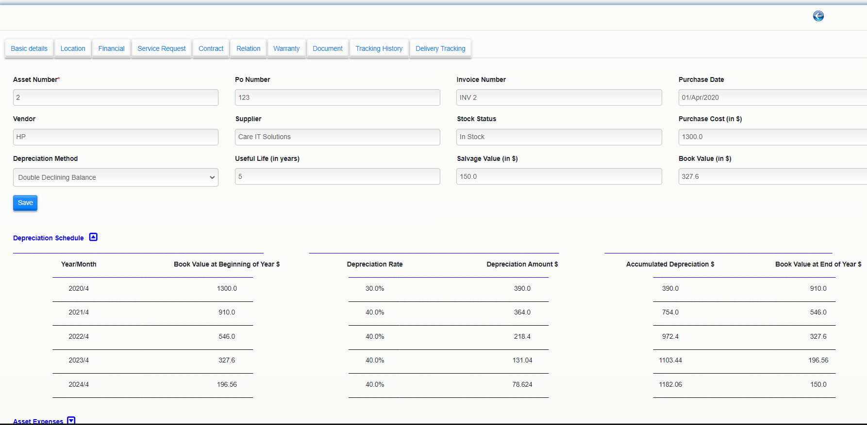
Task: Focus the Vendor field containing HP
Action: 116,137
